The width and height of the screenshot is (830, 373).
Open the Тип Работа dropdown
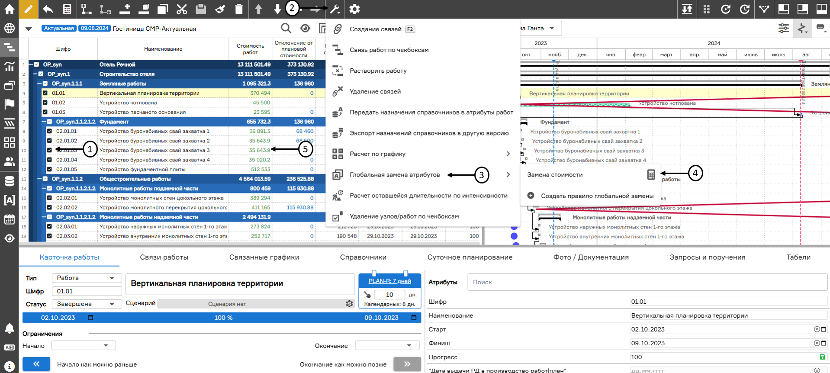coord(87,278)
